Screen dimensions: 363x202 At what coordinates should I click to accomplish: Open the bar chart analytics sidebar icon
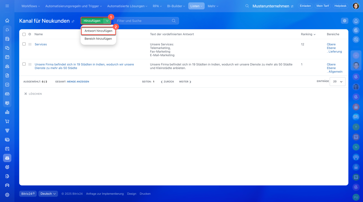tap(7, 112)
